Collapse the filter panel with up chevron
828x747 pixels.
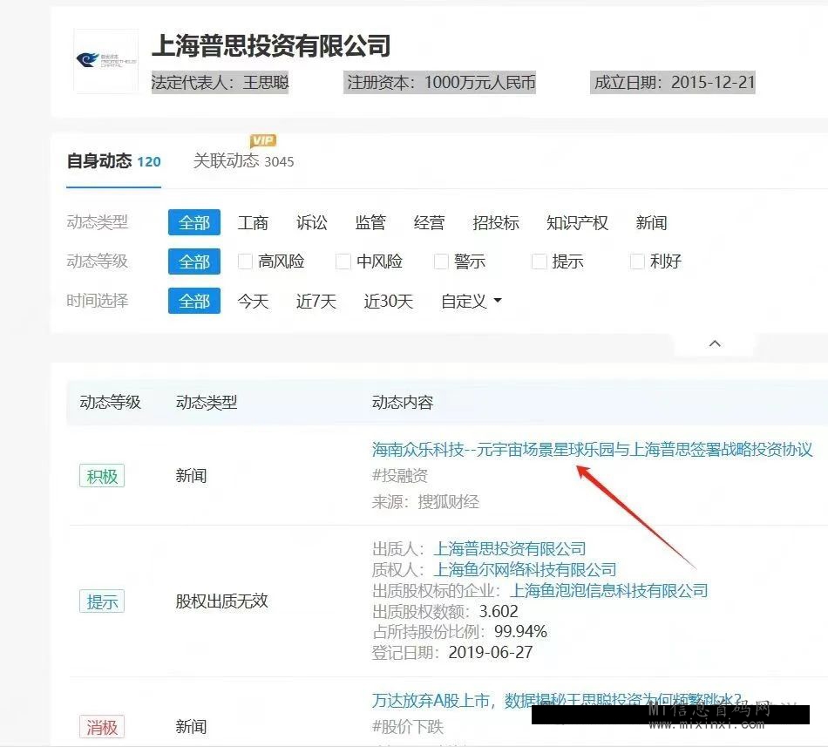coord(715,343)
